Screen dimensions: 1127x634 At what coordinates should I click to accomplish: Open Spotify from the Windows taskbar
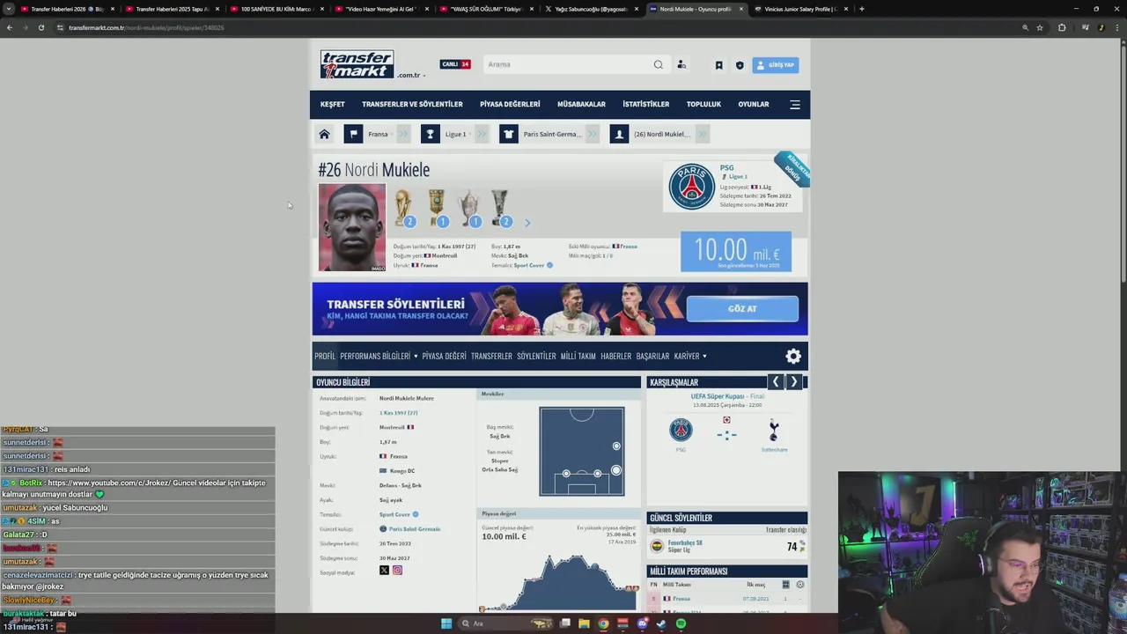(x=681, y=623)
